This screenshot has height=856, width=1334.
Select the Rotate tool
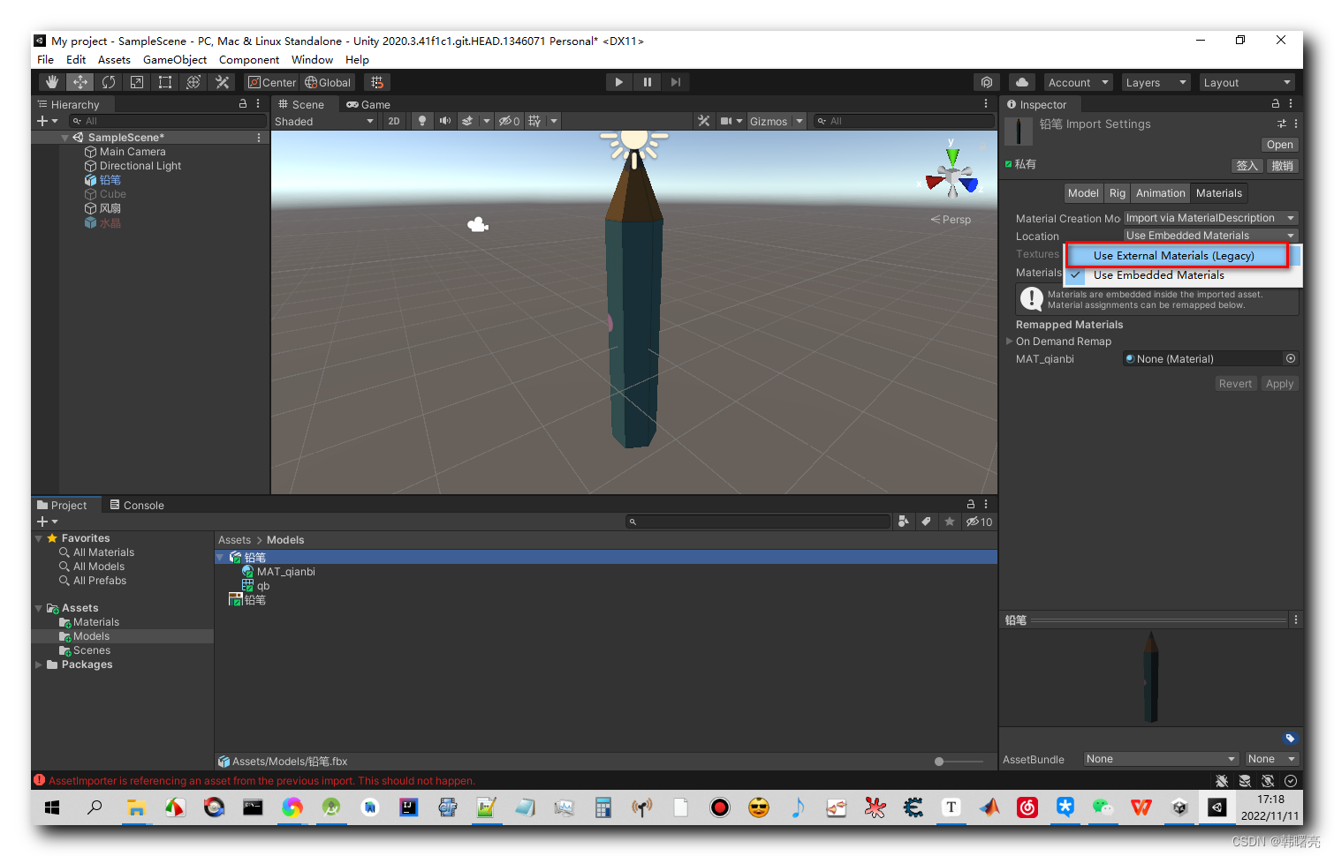tap(108, 81)
